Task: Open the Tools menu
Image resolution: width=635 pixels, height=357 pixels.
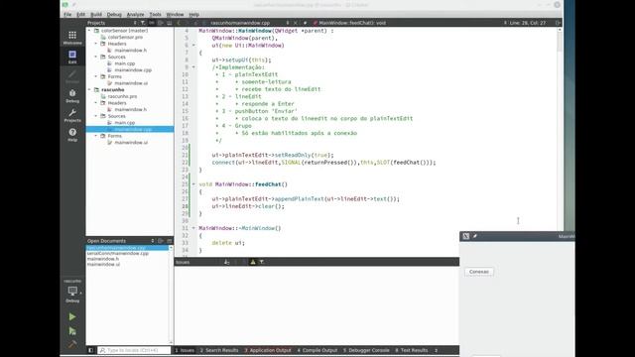Action: (x=155, y=14)
